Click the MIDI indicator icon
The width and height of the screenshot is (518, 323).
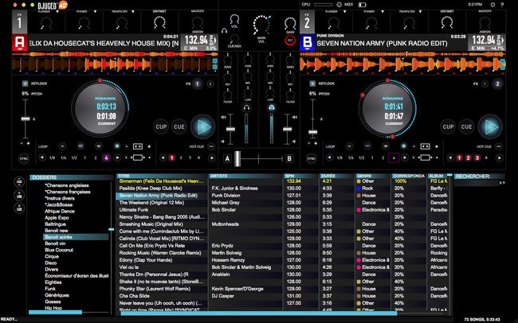(339, 5)
